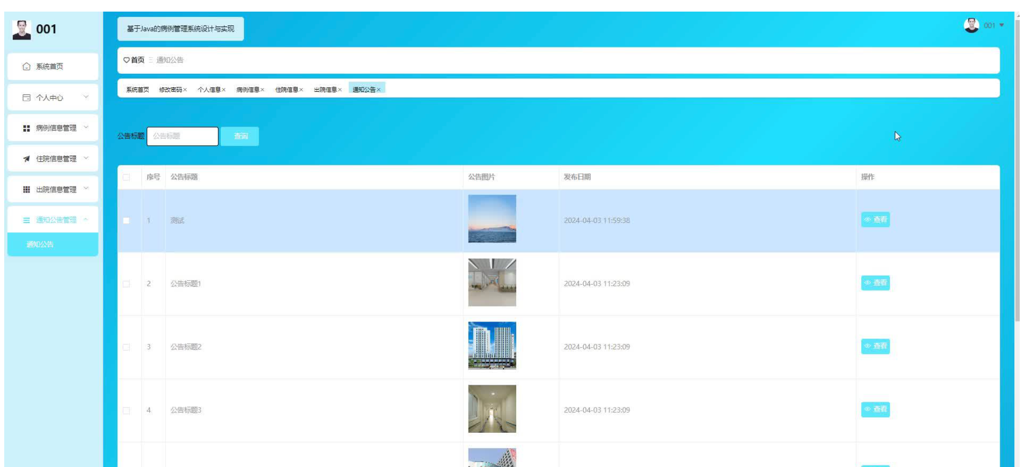The height and width of the screenshot is (467, 1025).
Task: Click the system title banner button
Action: point(181,28)
